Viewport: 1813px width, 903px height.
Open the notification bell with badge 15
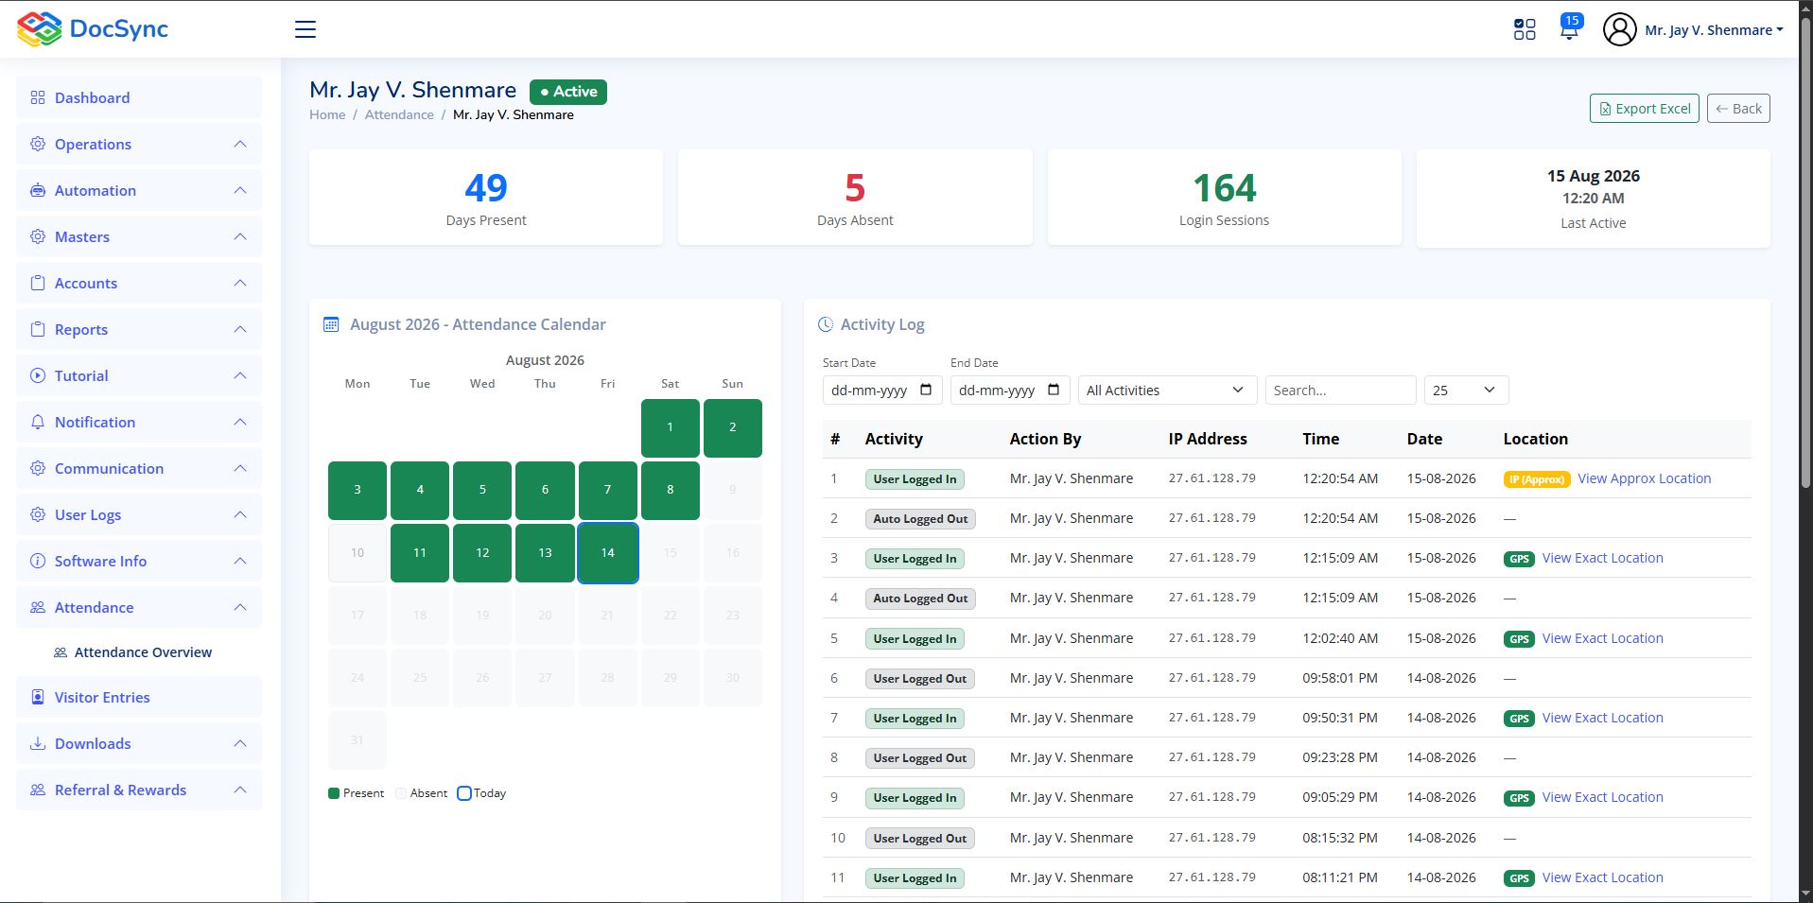click(x=1569, y=28)
